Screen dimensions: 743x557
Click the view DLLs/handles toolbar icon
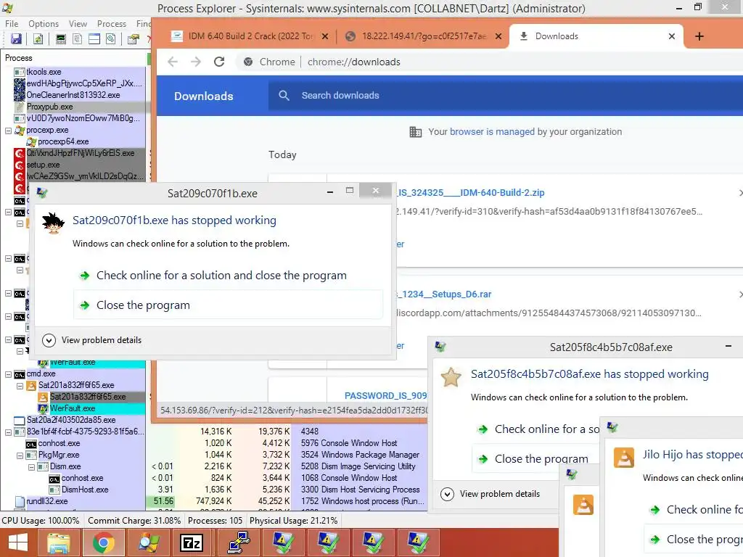pos(111,39)
